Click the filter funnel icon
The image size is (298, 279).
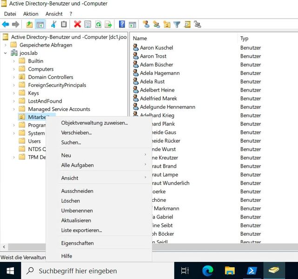click(177, 25)
